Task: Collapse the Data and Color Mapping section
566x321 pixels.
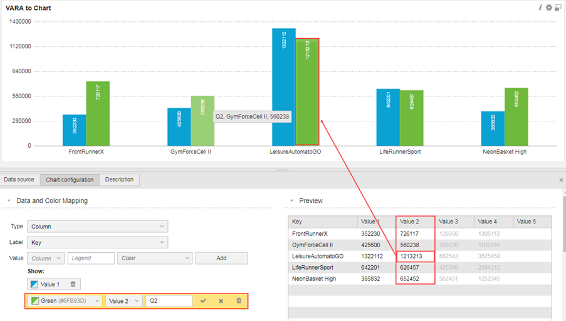Action: coord(9,201)
